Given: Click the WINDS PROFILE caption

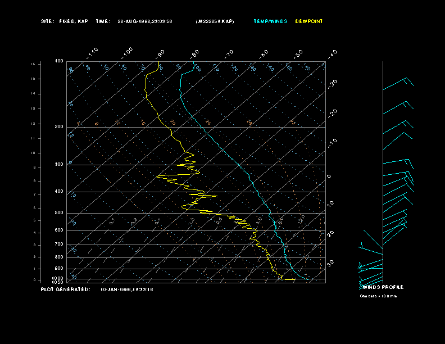Looking at the screenshot, I should [383, 287].
